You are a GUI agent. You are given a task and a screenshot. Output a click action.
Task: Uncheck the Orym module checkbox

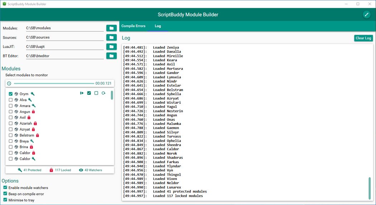11,94
